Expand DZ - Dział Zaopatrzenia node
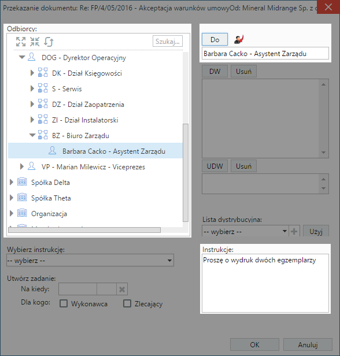This screenshot has width=340, height=356. point(32,104)
